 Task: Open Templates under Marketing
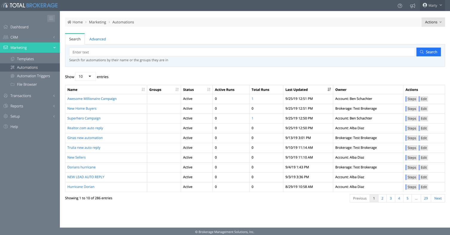pyautogui.click(x=30, y=59)
